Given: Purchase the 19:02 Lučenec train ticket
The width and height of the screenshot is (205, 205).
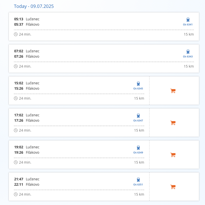Looking at the screenshot, I should point(173,155).
